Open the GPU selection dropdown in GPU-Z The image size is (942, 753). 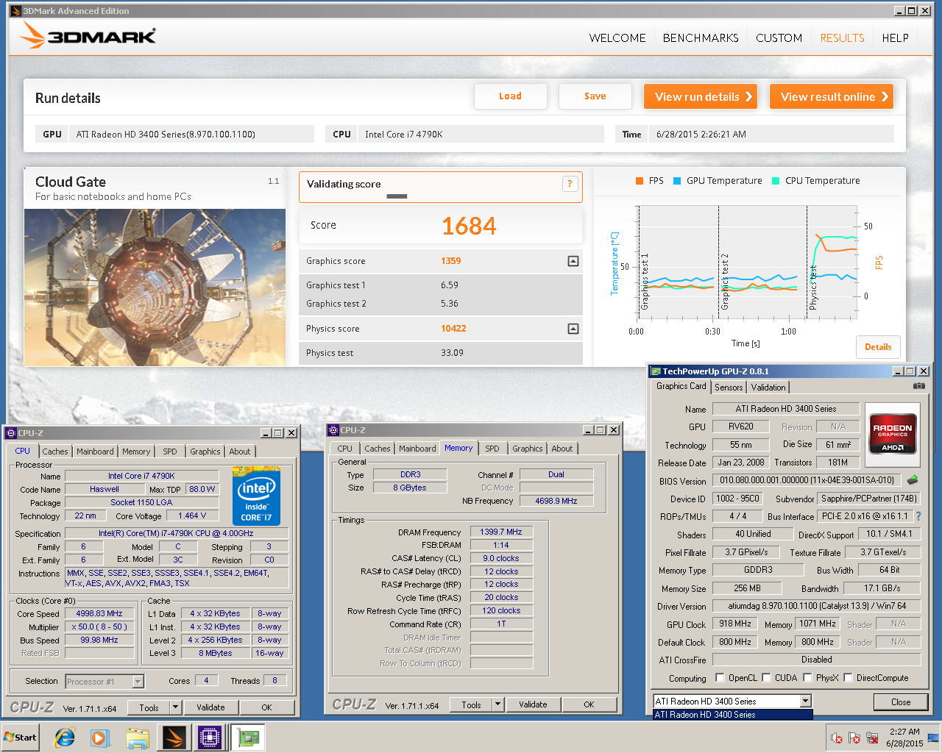coord(806,701)
